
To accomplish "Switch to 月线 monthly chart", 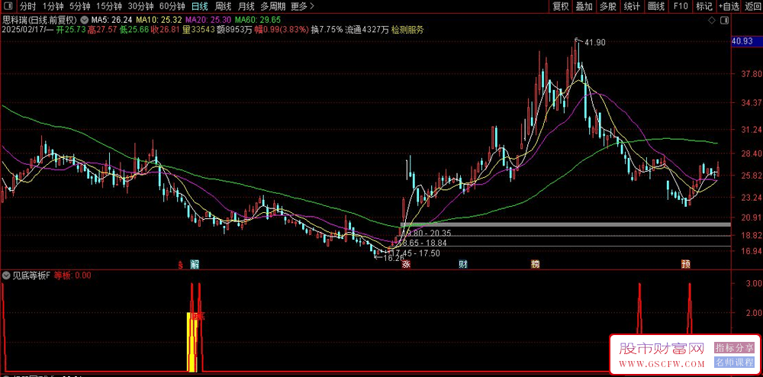I will (246, 6).
